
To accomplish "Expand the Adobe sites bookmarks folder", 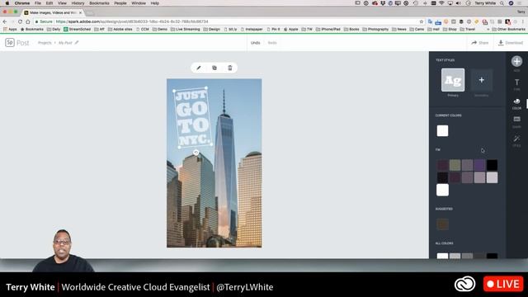I will click(120, 30).
